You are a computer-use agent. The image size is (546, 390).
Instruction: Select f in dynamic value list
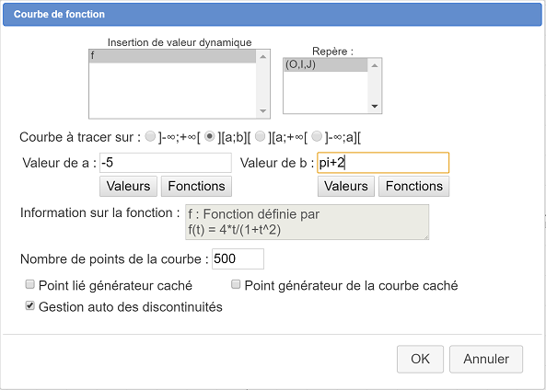(173, 56)
